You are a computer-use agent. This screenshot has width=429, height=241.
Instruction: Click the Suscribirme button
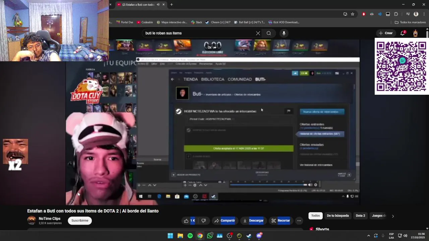80,221
